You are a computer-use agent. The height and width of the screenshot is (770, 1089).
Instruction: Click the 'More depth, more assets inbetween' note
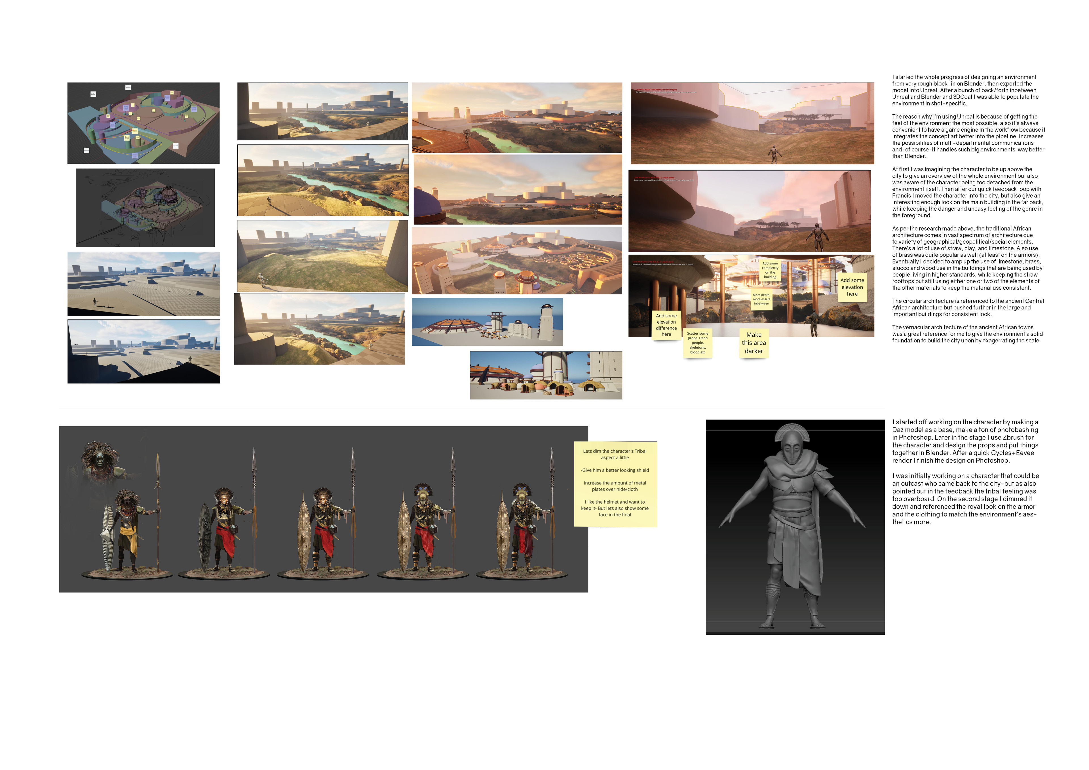coord(761,299)
